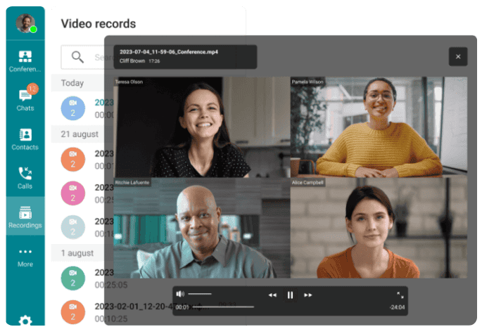This screenshot has width=482, height=334.
Task: Rewind the conference recording
Action: [272, 295]
